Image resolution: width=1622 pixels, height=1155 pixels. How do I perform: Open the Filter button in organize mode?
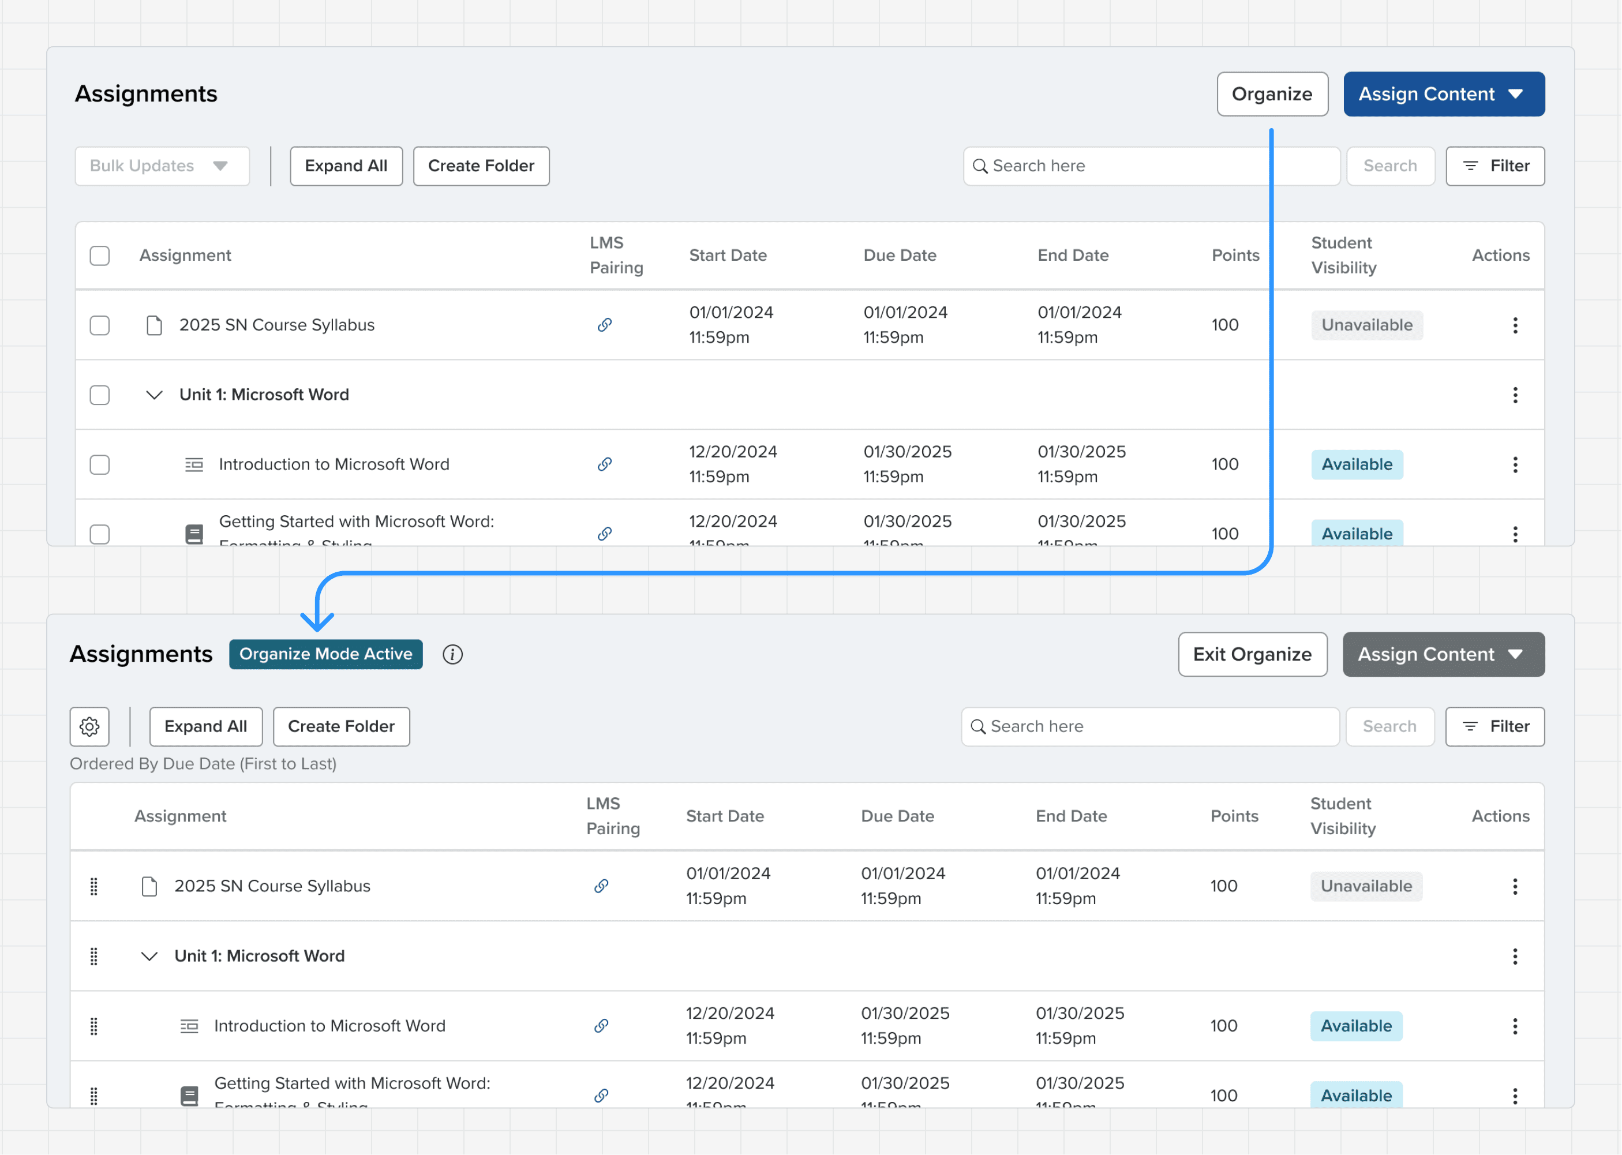(x=1494, y=726)
